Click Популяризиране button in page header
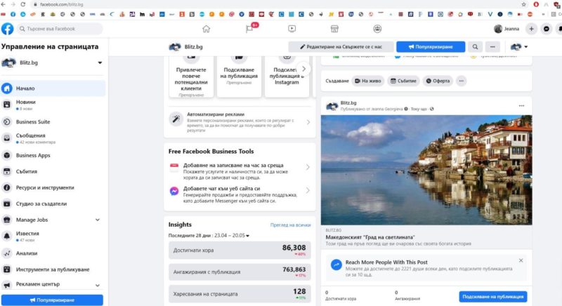 point(431,47)
